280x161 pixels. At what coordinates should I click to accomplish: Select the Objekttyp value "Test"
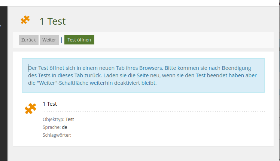tap(70, 120)
